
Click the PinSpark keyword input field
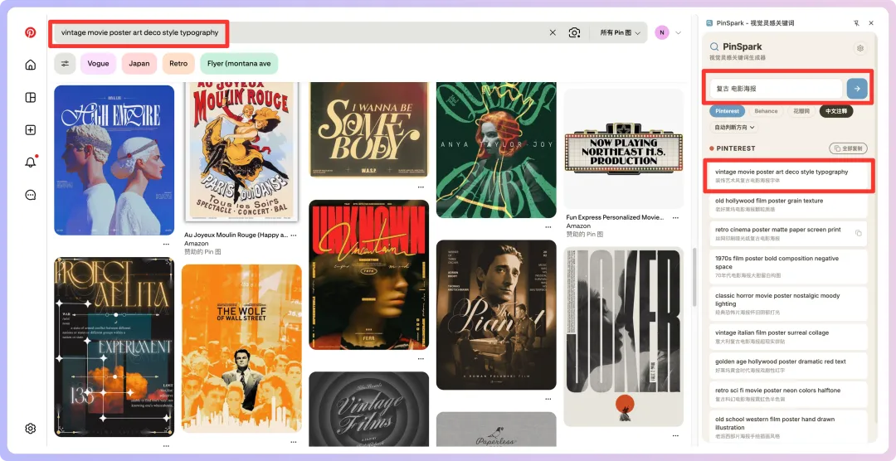point(776,89)
